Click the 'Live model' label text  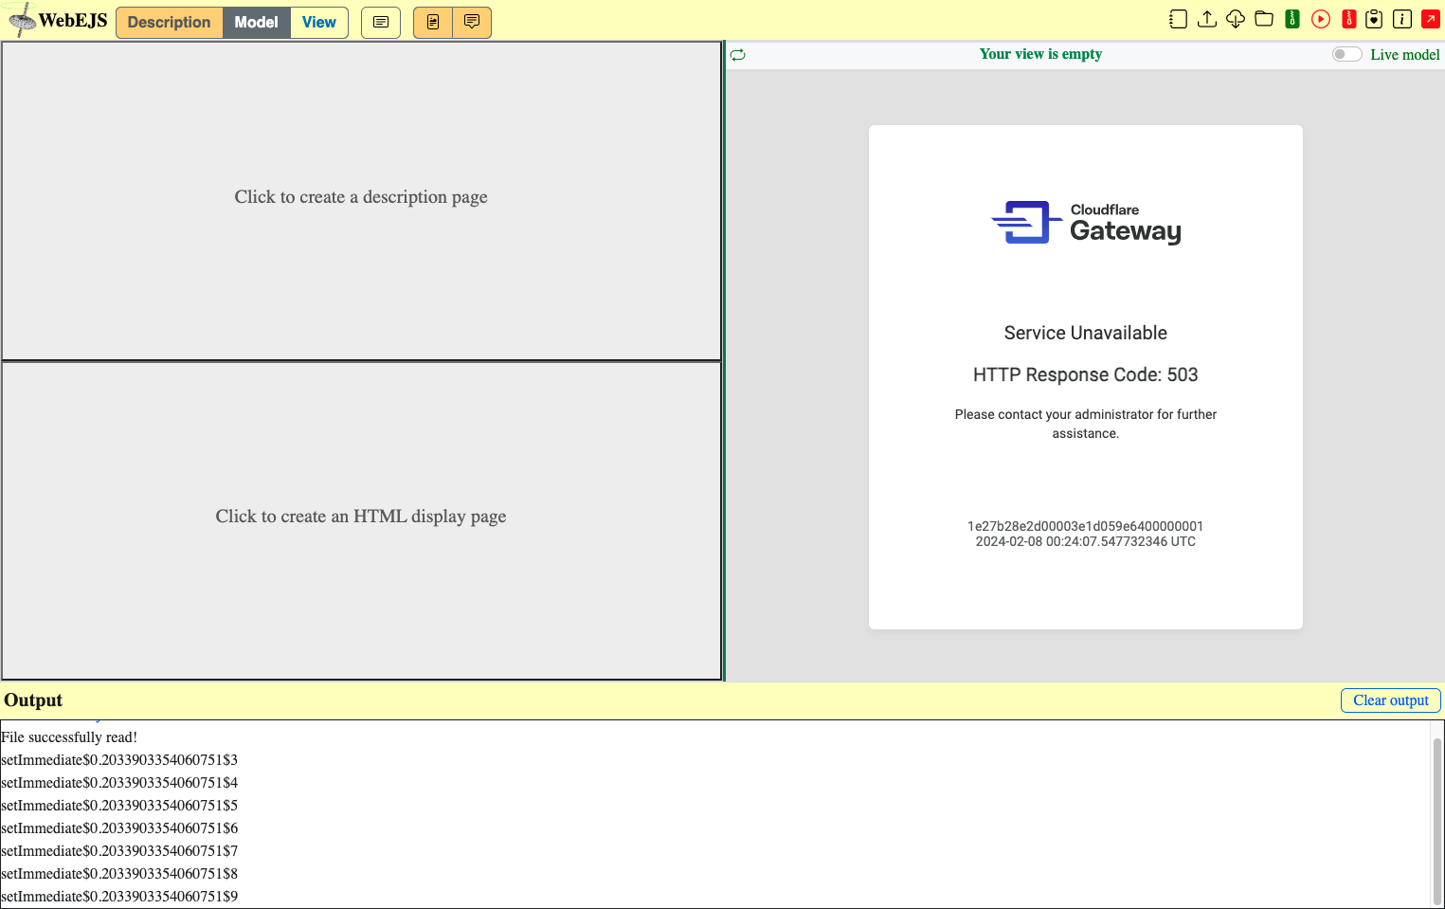point(1405,55)
